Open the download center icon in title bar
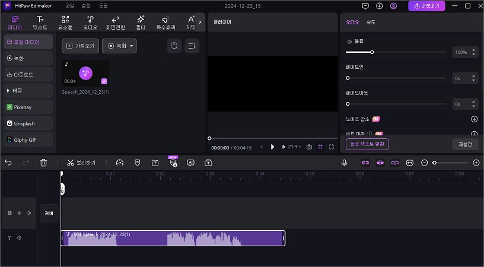484x267 pixels. [x=380, y=6]
